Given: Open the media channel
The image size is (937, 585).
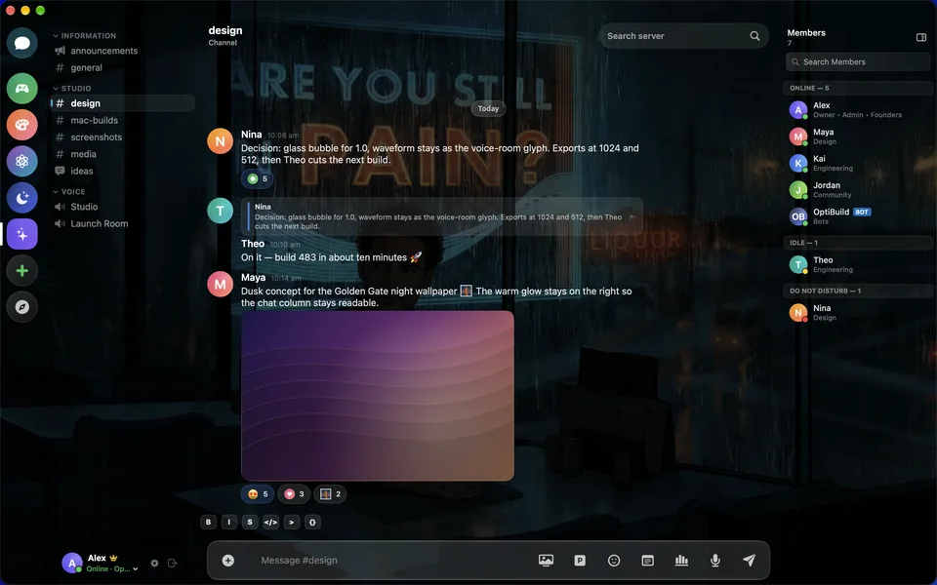Looking at the screenshot, I should 123,154.
